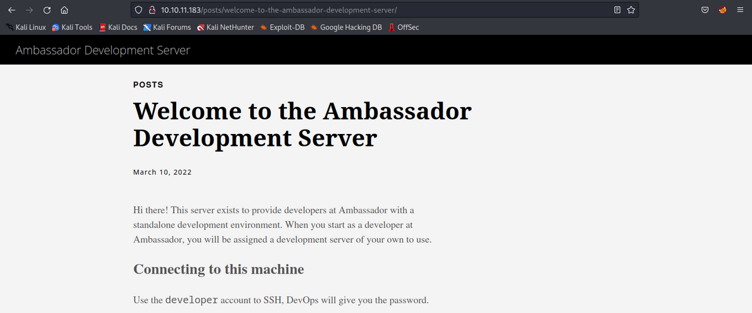Image resolution: width=752 pixels, height=313 pixels.
Task: Click the 'Hi there!' intro paragraph
Action: click(282, 224)
